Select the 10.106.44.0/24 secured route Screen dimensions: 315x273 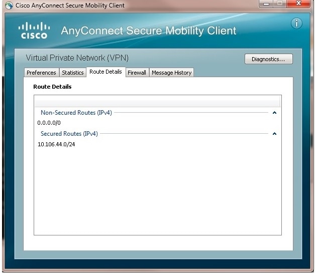56,144
